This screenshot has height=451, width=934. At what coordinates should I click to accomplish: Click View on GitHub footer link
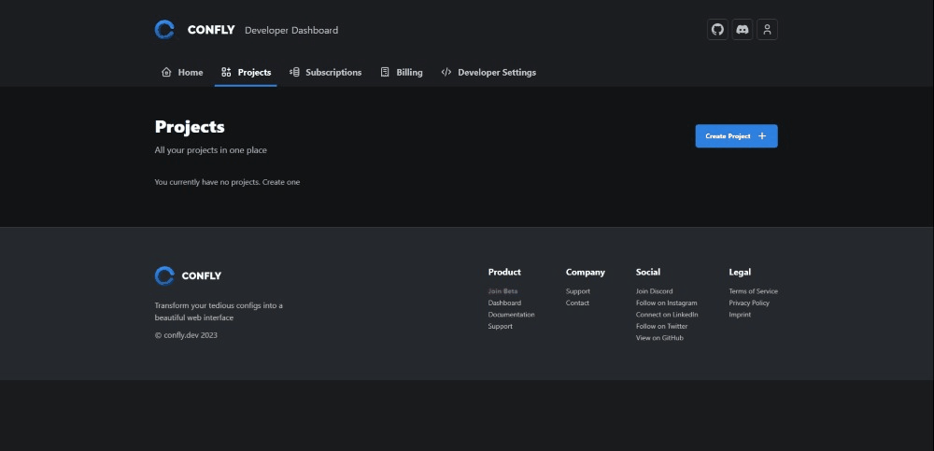pyautogui.click(x=659, y=338)
